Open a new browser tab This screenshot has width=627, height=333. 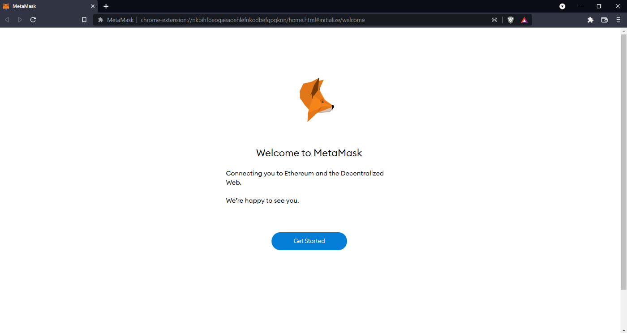point(106,6)
